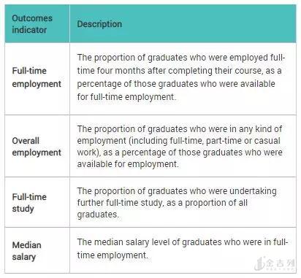
Task: Click the text 'part-time or casual'
Action: tap(243, 141)
